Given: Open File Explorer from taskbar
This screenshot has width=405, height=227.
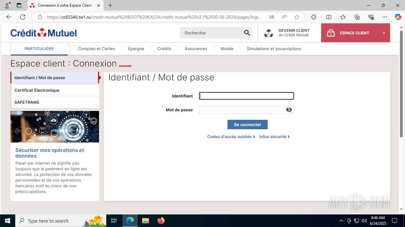Looking at the screenshot, I should click(145, 221).
